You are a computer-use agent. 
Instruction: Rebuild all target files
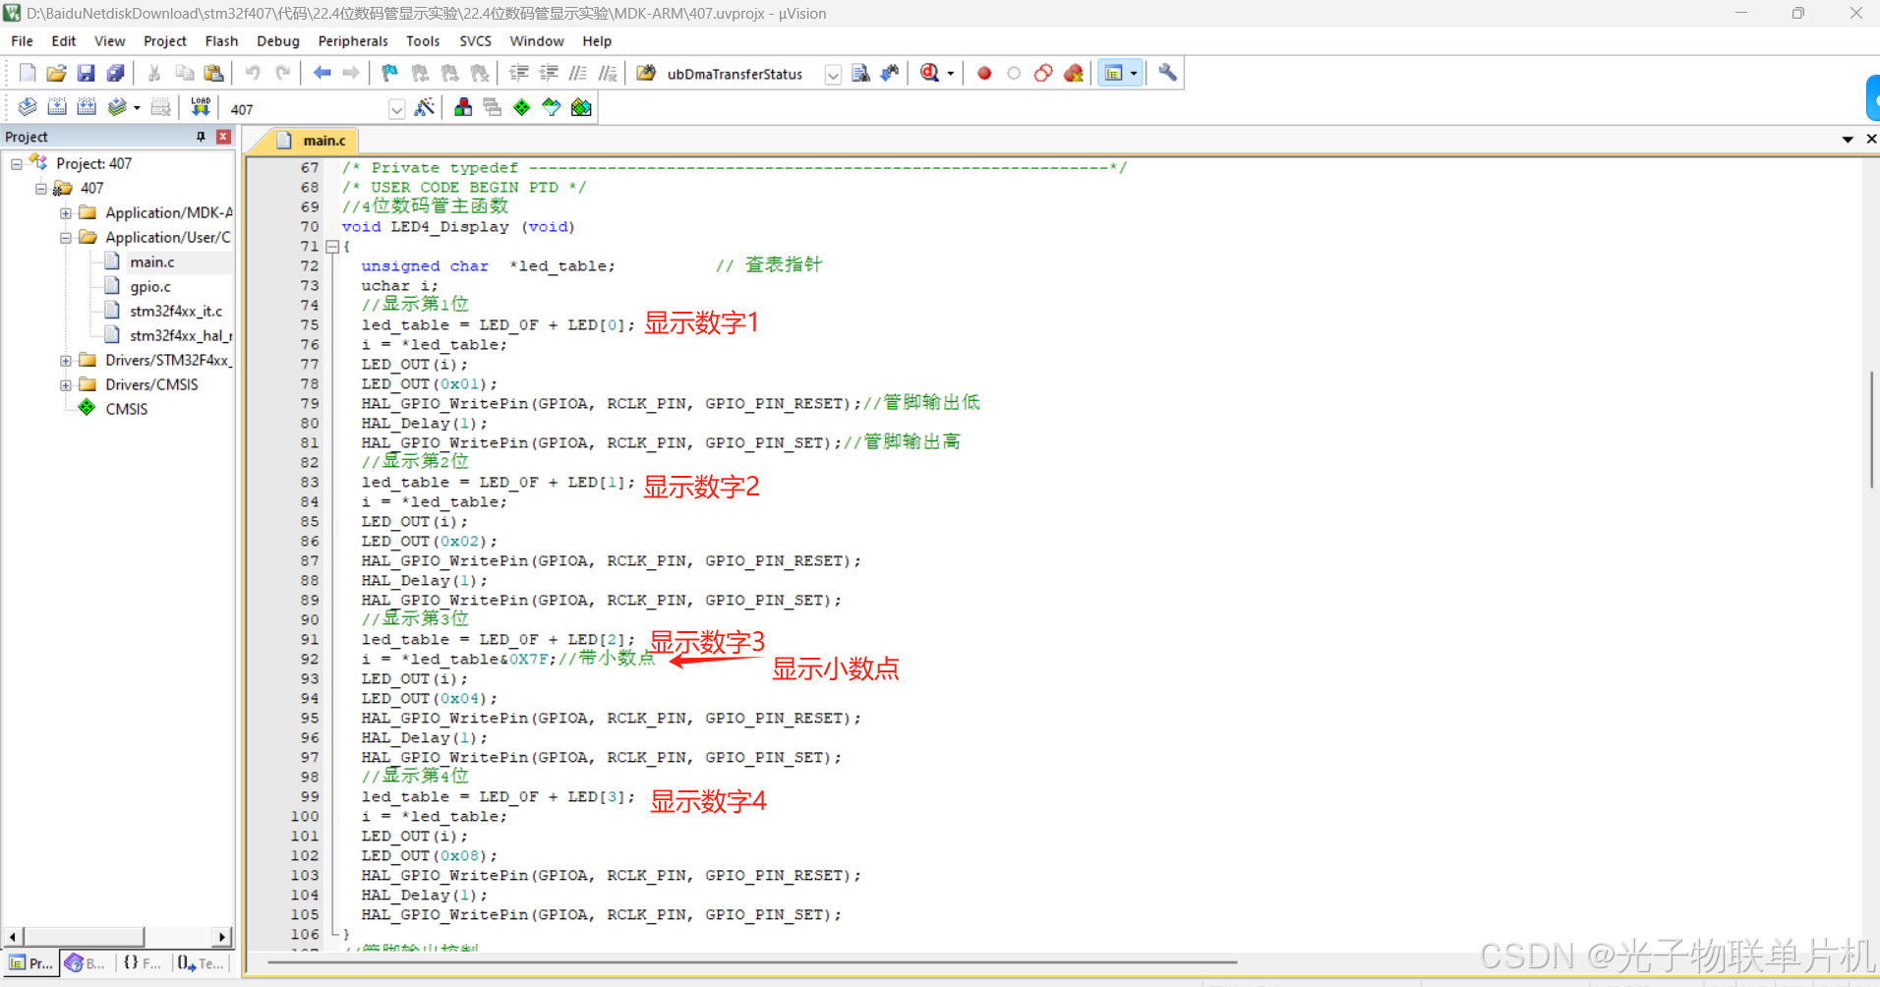click(87, 107)
